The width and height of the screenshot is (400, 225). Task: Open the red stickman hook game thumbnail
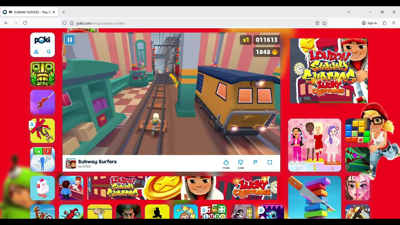coord(42,102)
